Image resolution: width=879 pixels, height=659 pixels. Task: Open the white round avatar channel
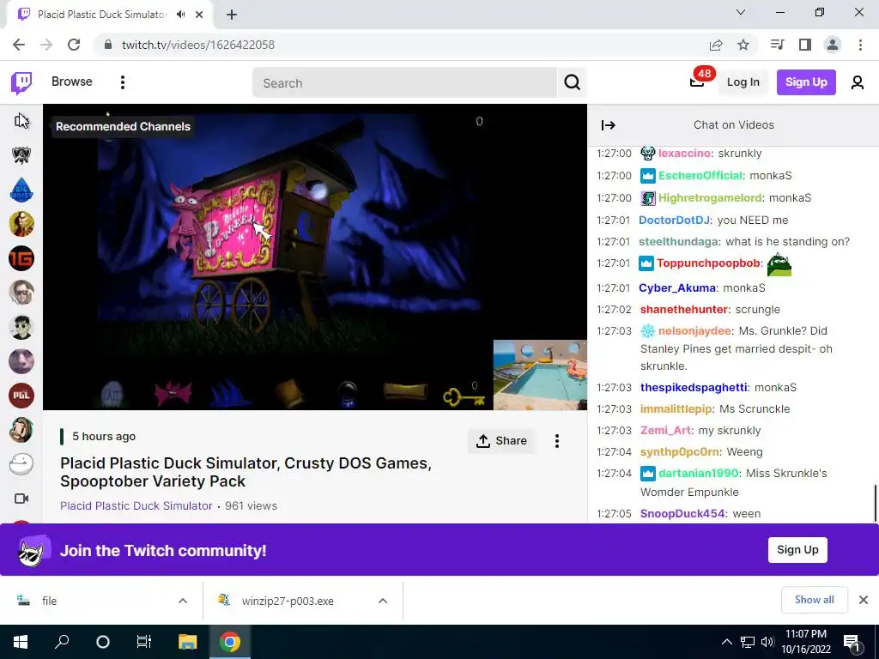click(21, 464)
